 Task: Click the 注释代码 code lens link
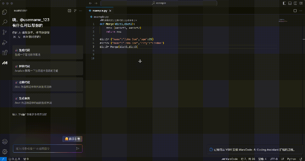(x=119, y=20)
